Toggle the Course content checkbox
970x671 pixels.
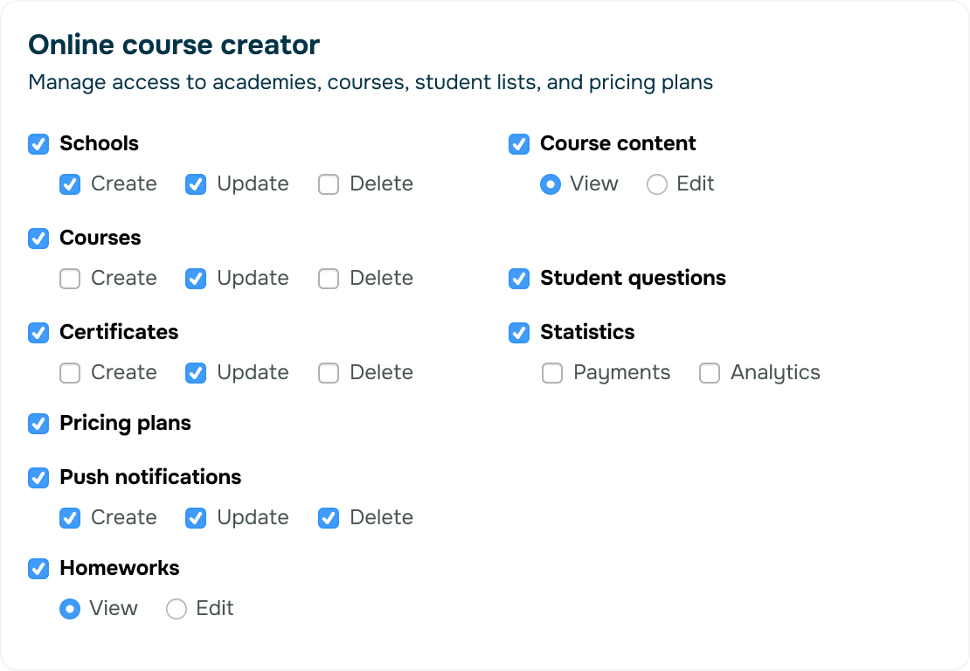tap(519, 144)
